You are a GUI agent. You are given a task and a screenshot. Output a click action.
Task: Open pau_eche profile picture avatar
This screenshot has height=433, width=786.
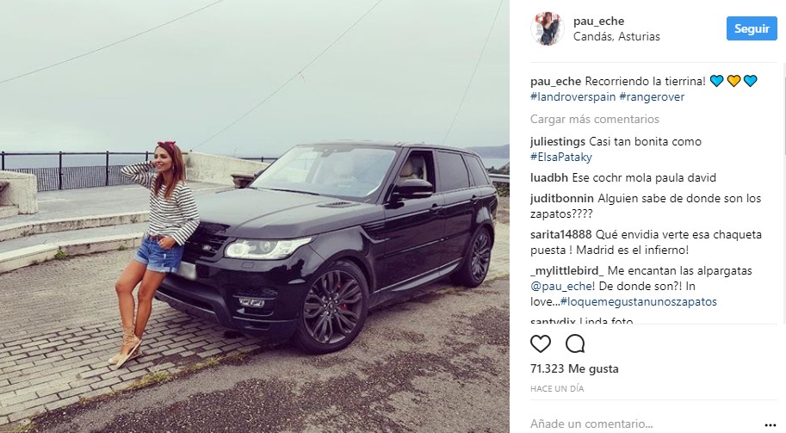coord(548,28)
